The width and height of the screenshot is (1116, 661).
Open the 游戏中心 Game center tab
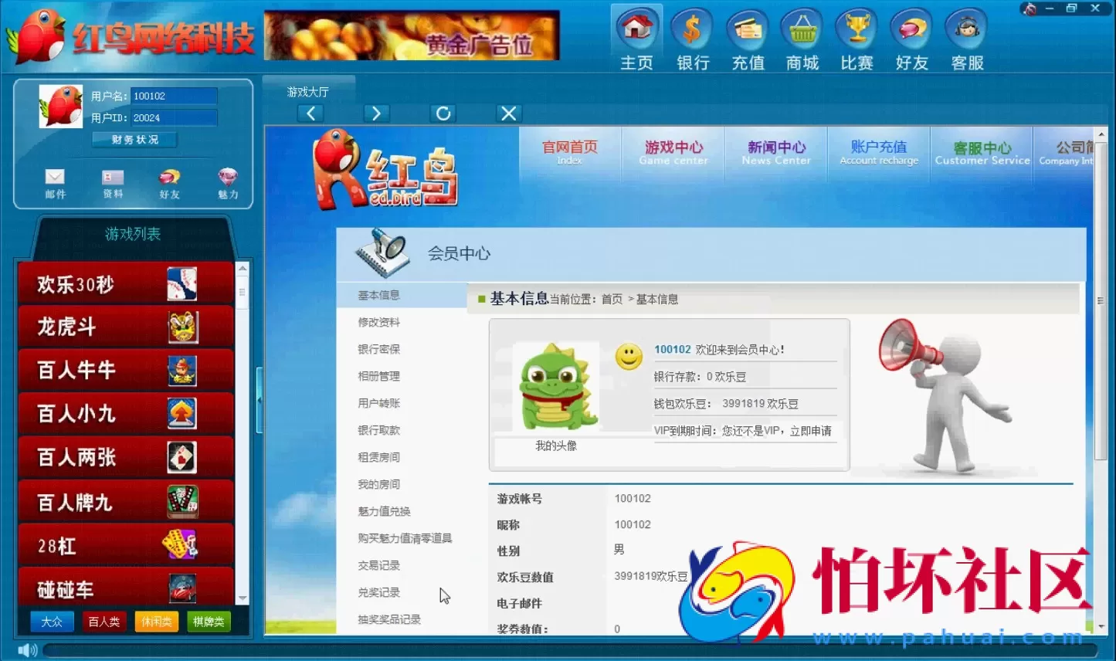click(672, 151)
